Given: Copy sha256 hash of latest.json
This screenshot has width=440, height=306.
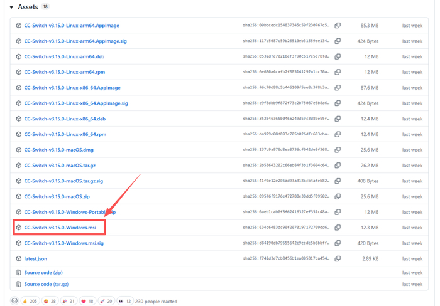Looking at the screenshot, I should [338, 259].
